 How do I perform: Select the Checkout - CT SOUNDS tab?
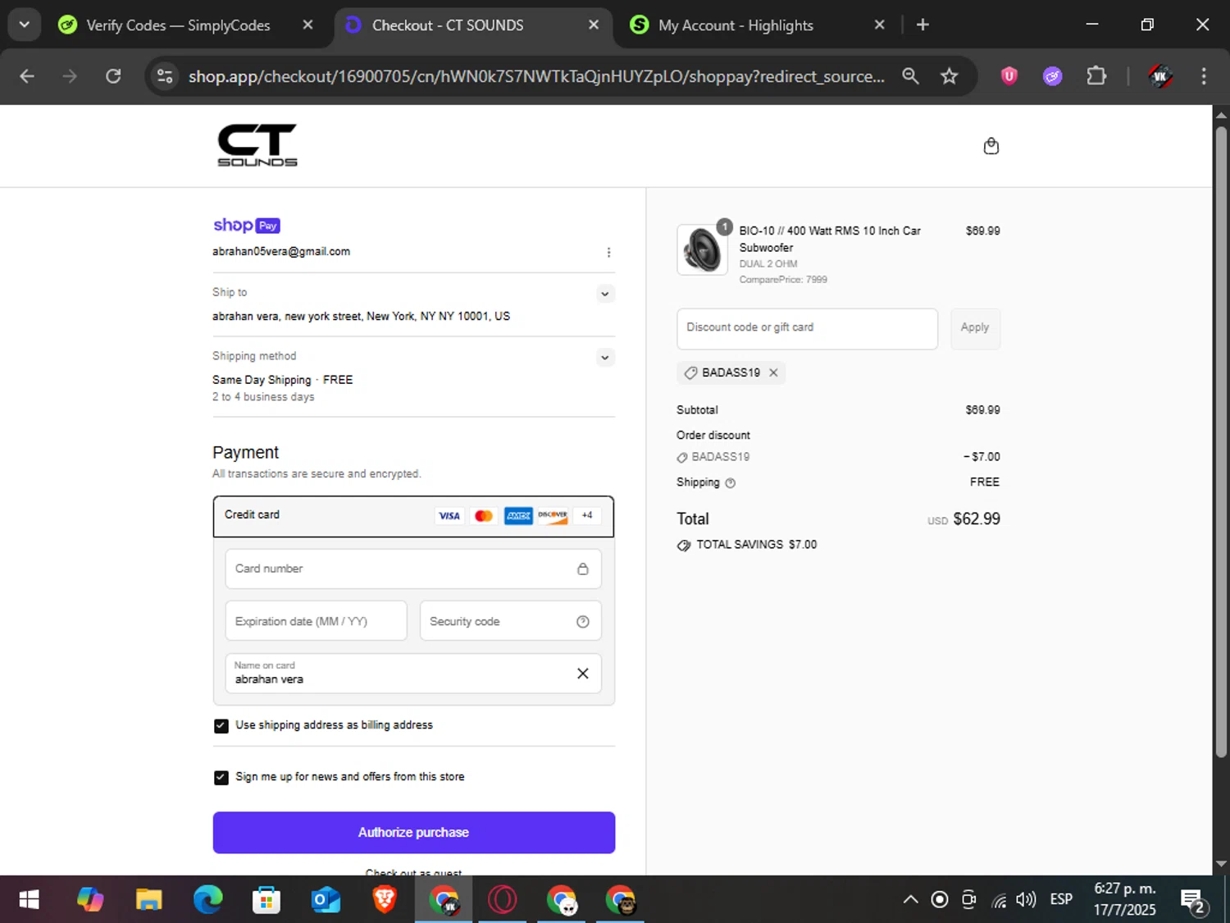472,25
